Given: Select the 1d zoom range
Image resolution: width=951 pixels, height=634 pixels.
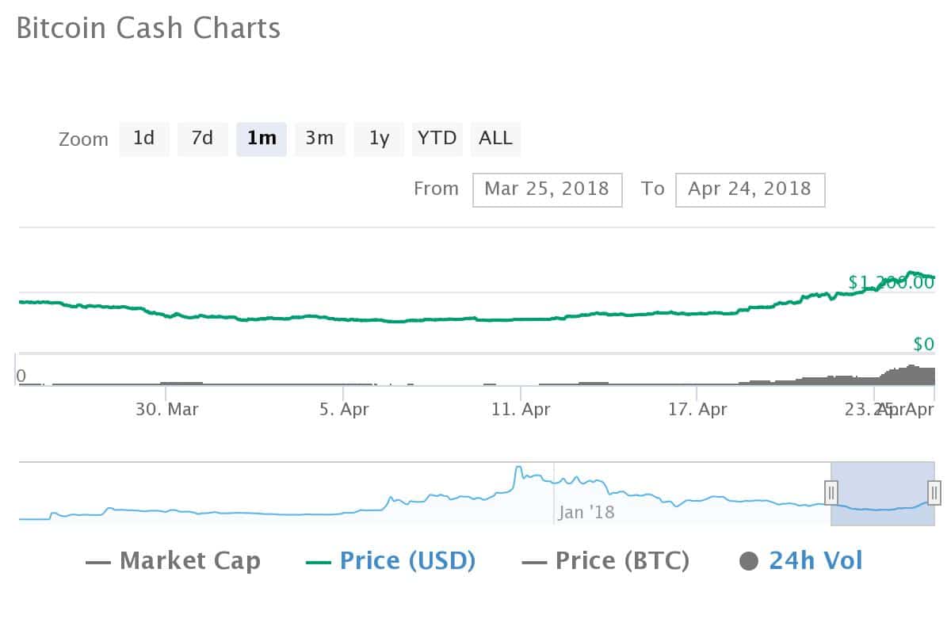Looking at the screenshot, I should coord(144,139).
